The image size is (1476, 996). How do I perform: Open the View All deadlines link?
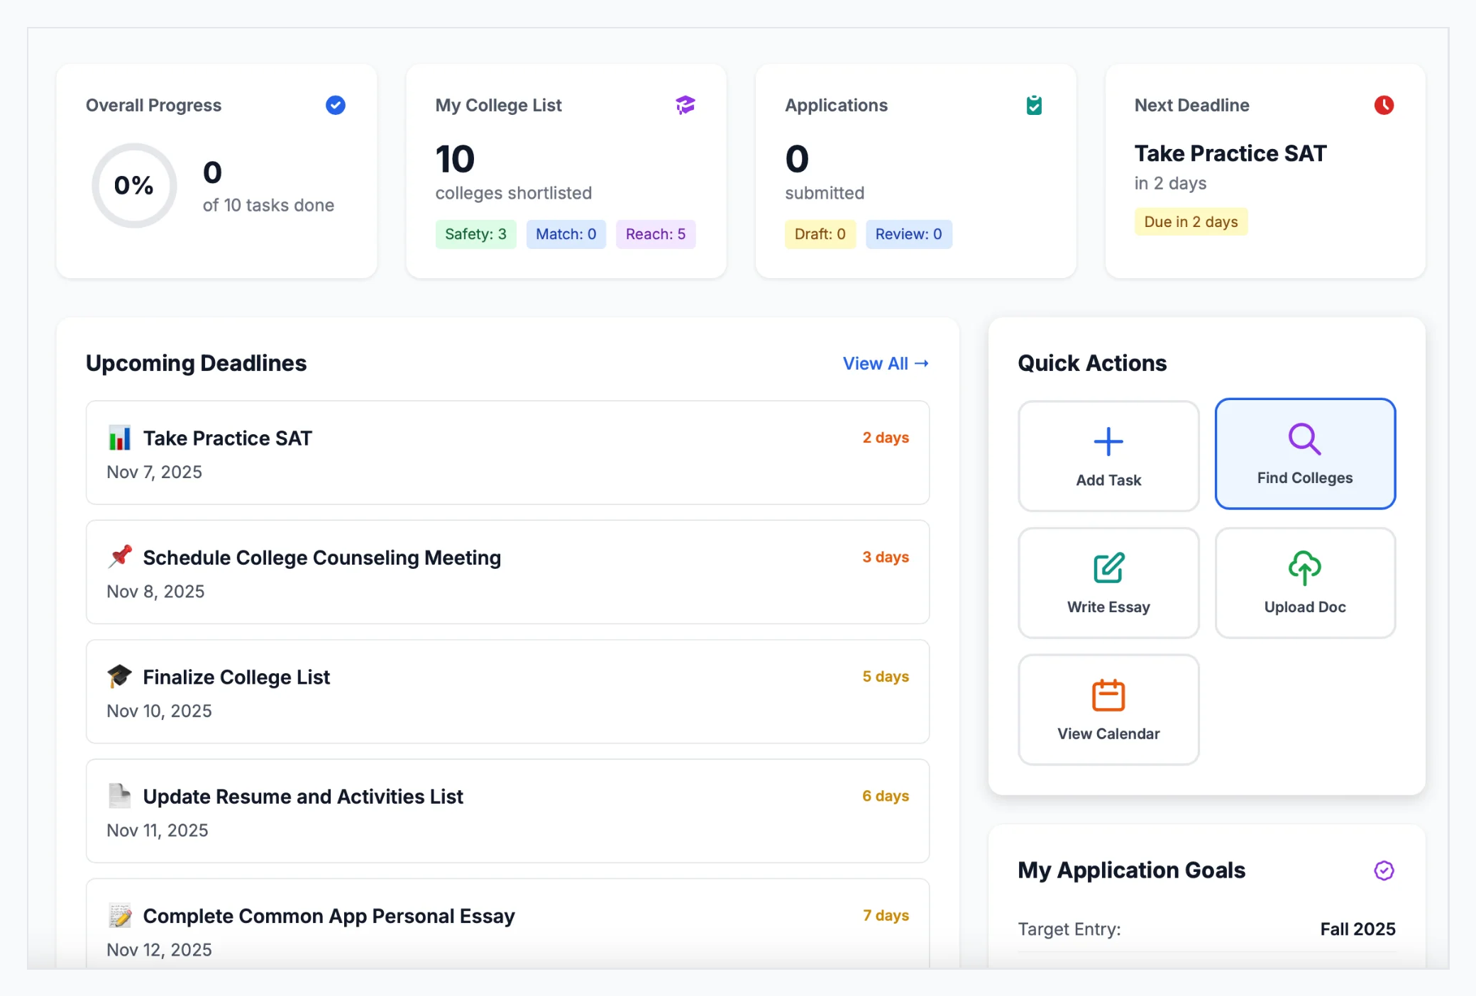[x=885, y=363]
